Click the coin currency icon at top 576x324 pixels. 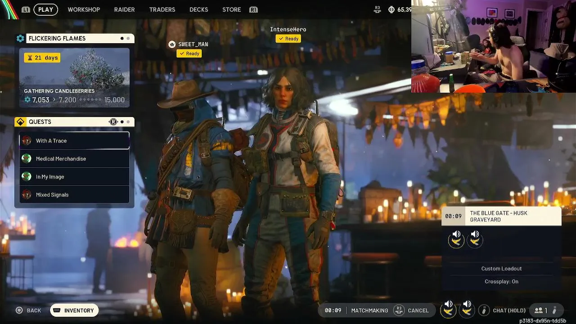391,9
